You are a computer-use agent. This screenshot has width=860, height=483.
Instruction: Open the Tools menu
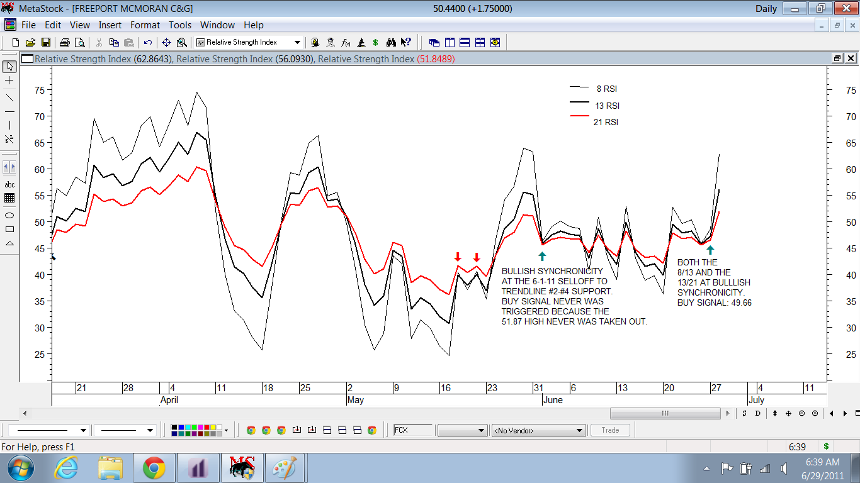click(180, 25)
